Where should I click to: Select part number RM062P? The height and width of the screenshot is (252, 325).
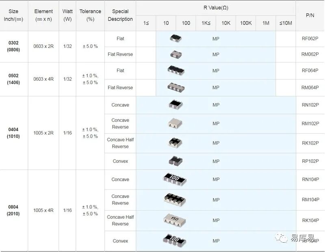pos(310,54)
